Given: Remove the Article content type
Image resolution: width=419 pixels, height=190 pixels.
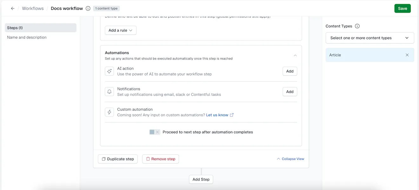Looking at the screenshot, I should coord(407,55).
